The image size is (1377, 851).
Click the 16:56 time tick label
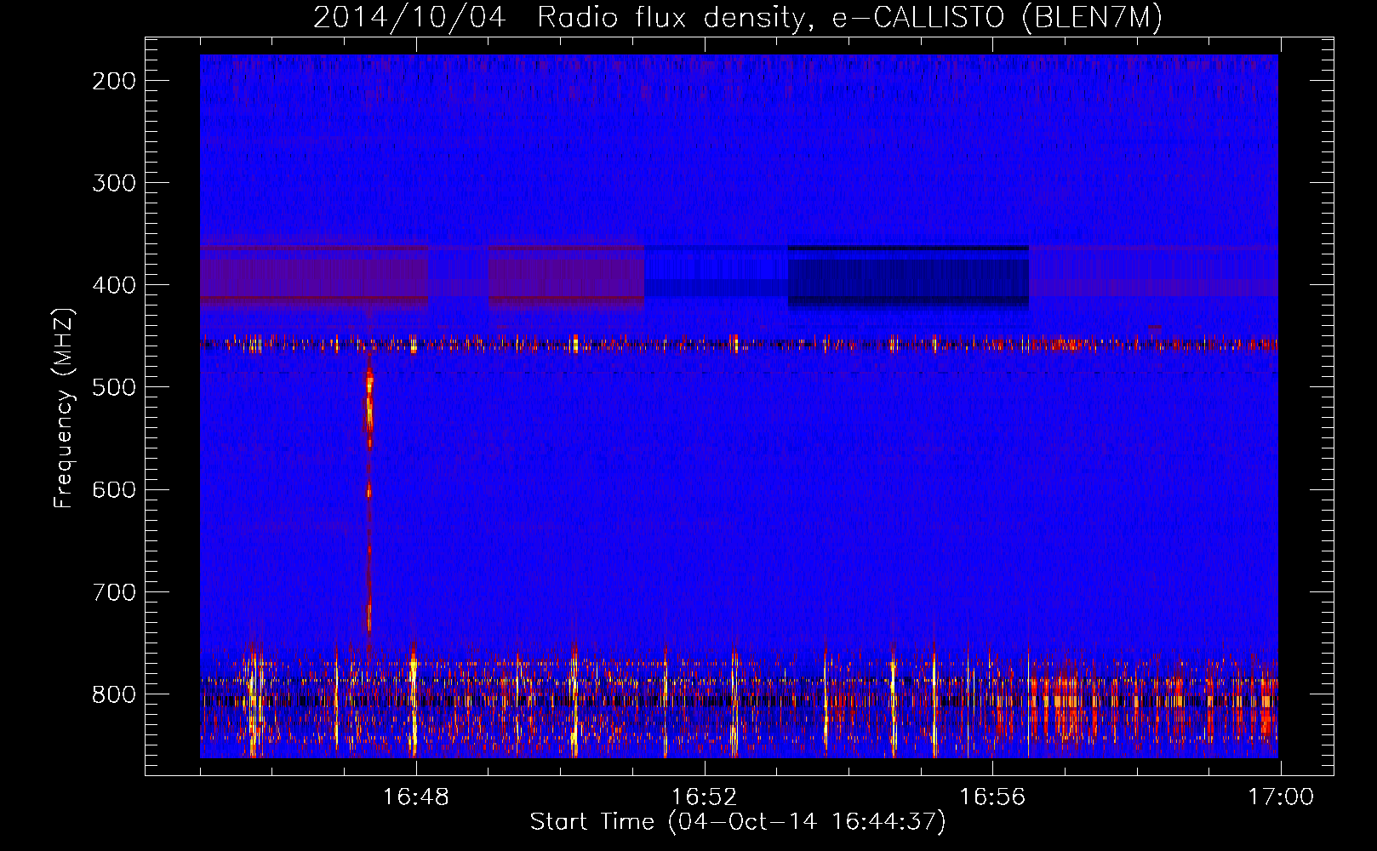pyautogui.click(x=992, y=797)
